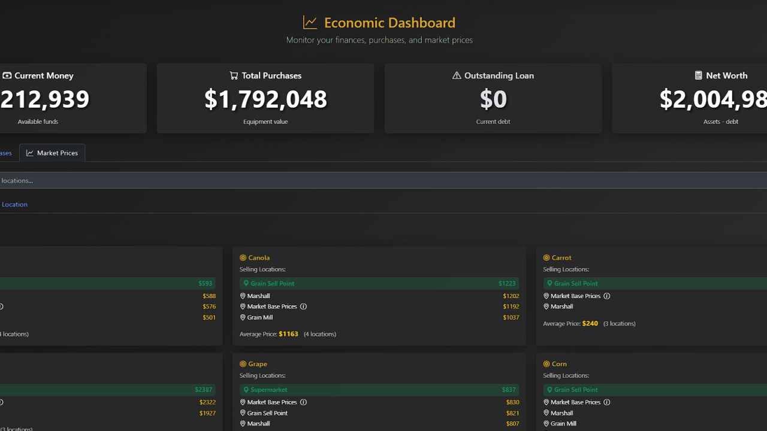Select Canola's Grain Sell Point best price row
Viewport: 767px width, 431px height.
pyautogui.click(x=379, y=283)
